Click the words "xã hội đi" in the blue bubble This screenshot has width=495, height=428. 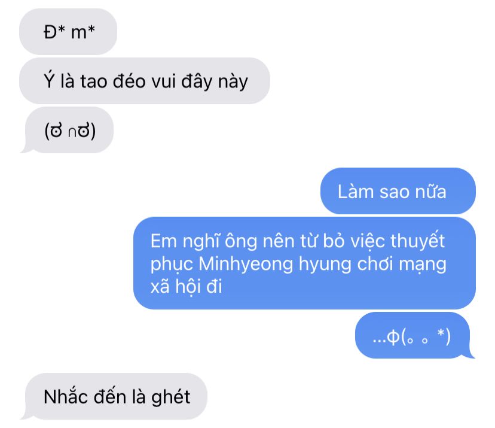(187, 287)
